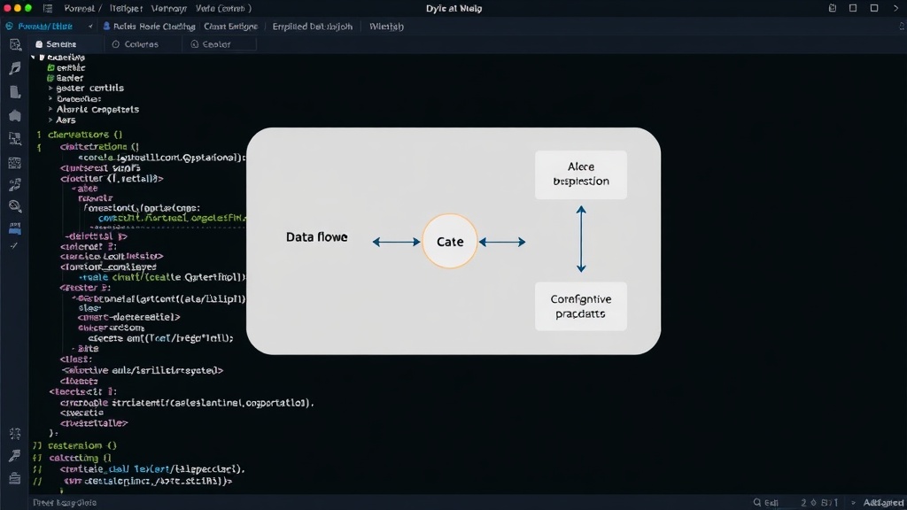This screenshot has width=907, height=510.
Task: Click the 'Cate' circle node in diagram
Action: (x=450, y=242)
